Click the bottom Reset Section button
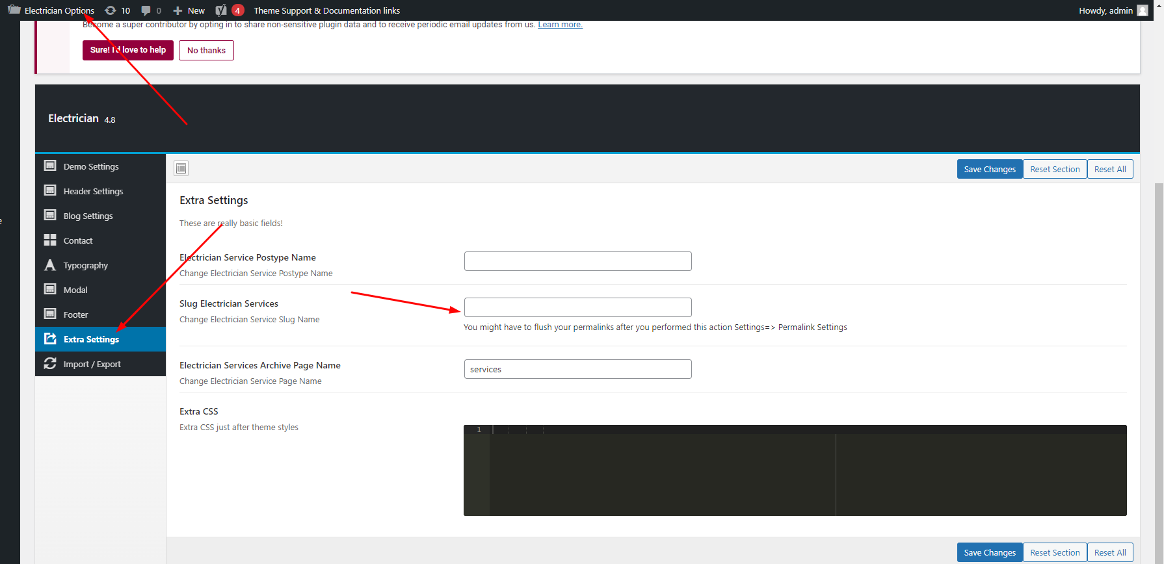 click(1055, 552)
